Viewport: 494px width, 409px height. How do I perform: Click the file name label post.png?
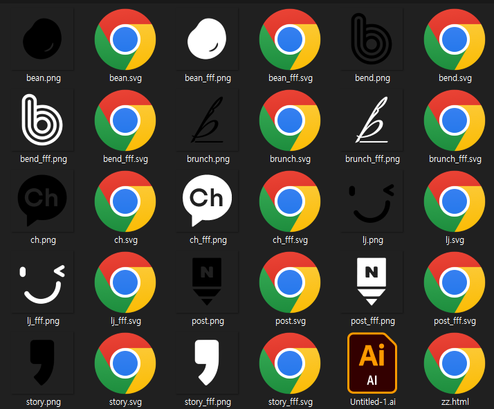coord(208,321)
